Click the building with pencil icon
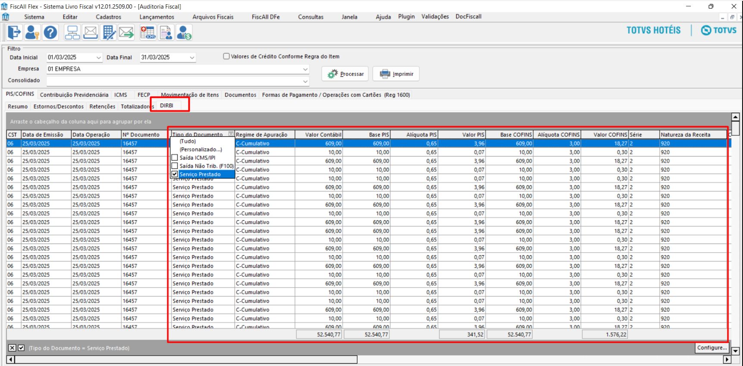The height and width of the screenshot is (366, 743). click(x=108, y=33)
